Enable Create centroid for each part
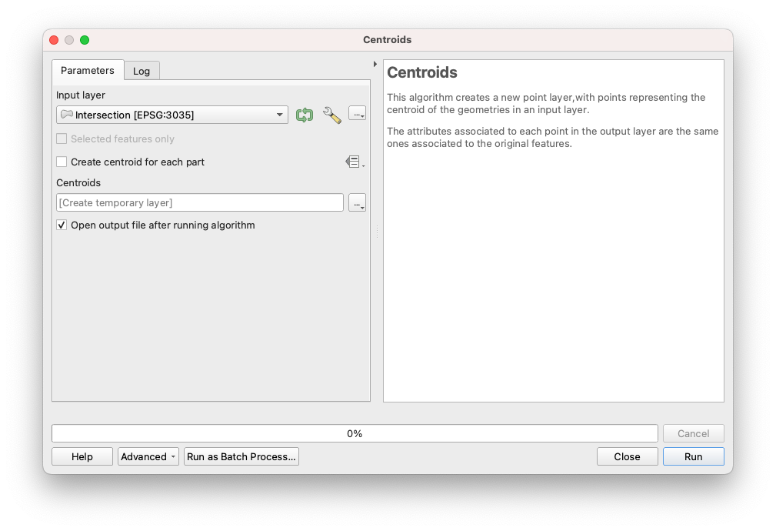Image resolution: width=776 pixels, height=531 pixels. 62,162
